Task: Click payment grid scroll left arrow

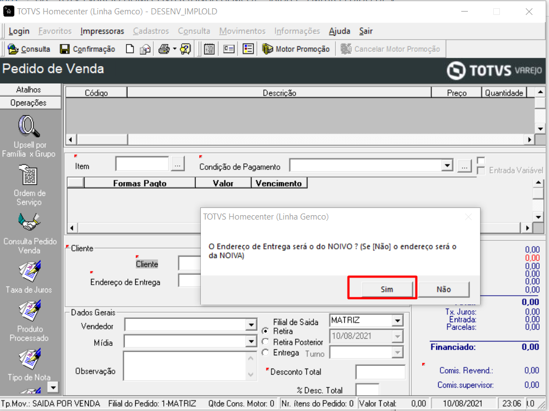Action: click(x=72, y=228)
